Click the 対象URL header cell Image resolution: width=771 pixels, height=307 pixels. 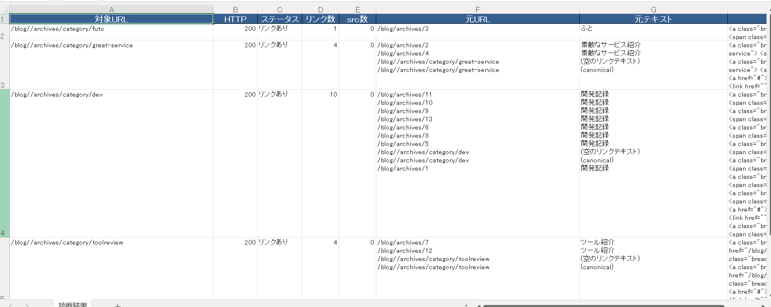coord(111,19)
